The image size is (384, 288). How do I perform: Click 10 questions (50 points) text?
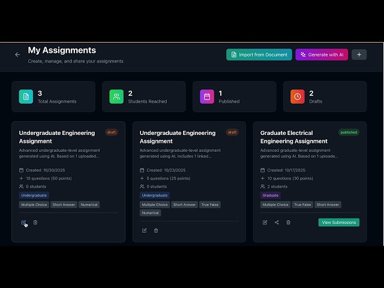pos(49,178)
